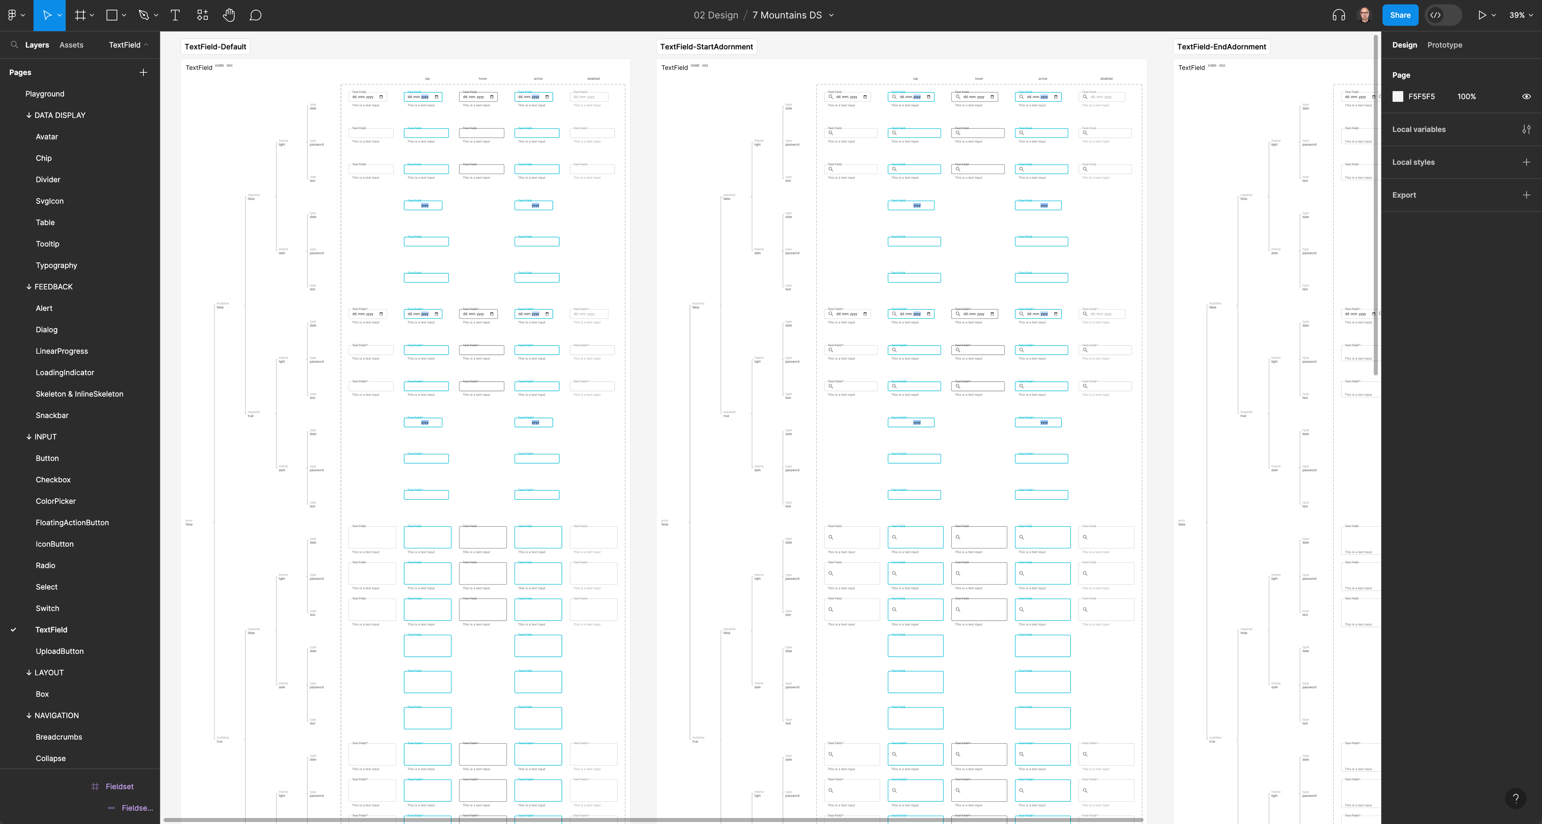Switch to the Prototype tab

[1444, 45]
